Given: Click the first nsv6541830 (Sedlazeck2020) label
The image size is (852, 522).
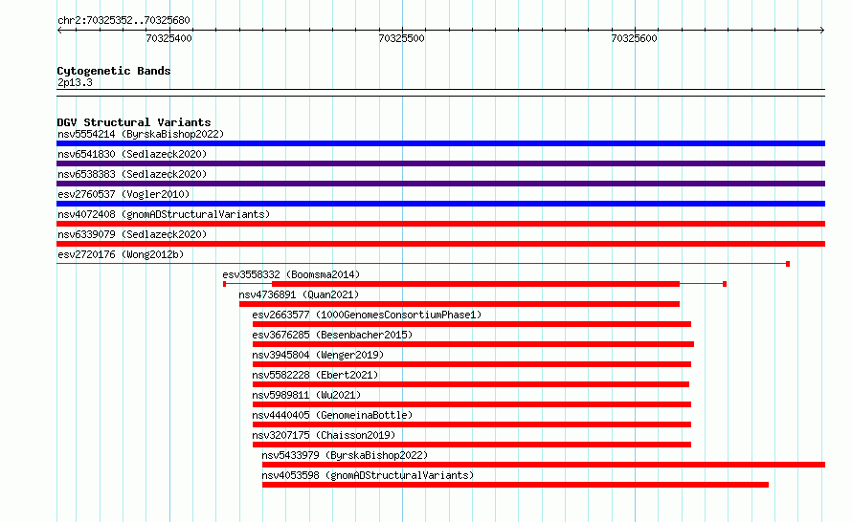Looking at the screenshot, I should 132,154.
